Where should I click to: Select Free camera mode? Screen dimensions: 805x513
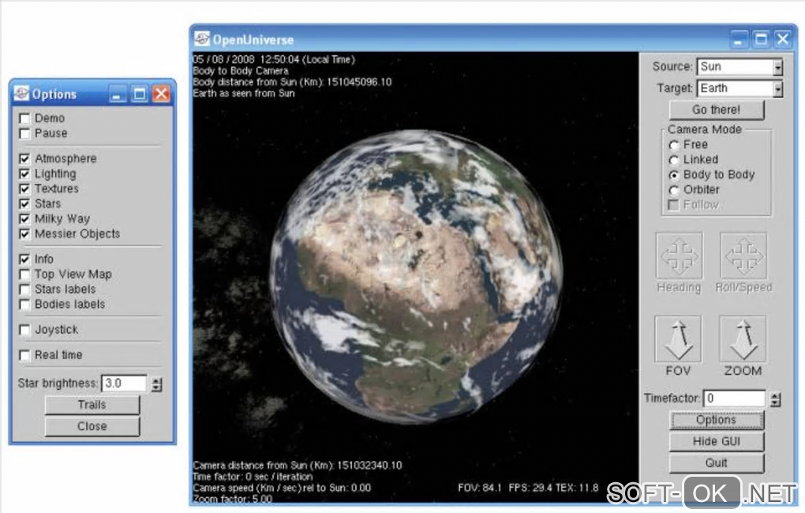[x=673, y=145]
